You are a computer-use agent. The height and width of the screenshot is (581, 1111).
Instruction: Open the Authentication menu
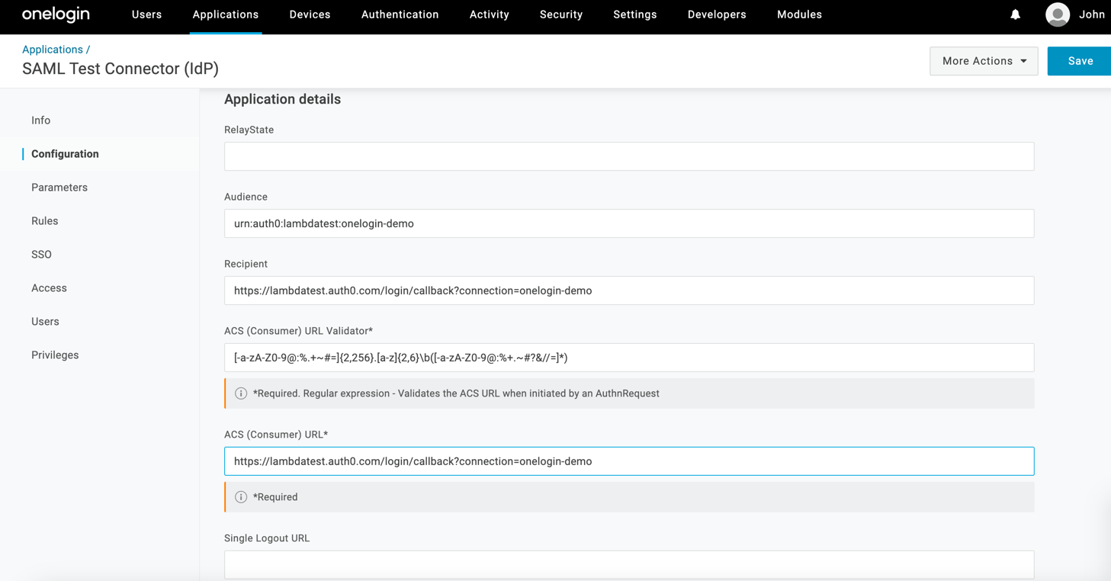point(400,14)
